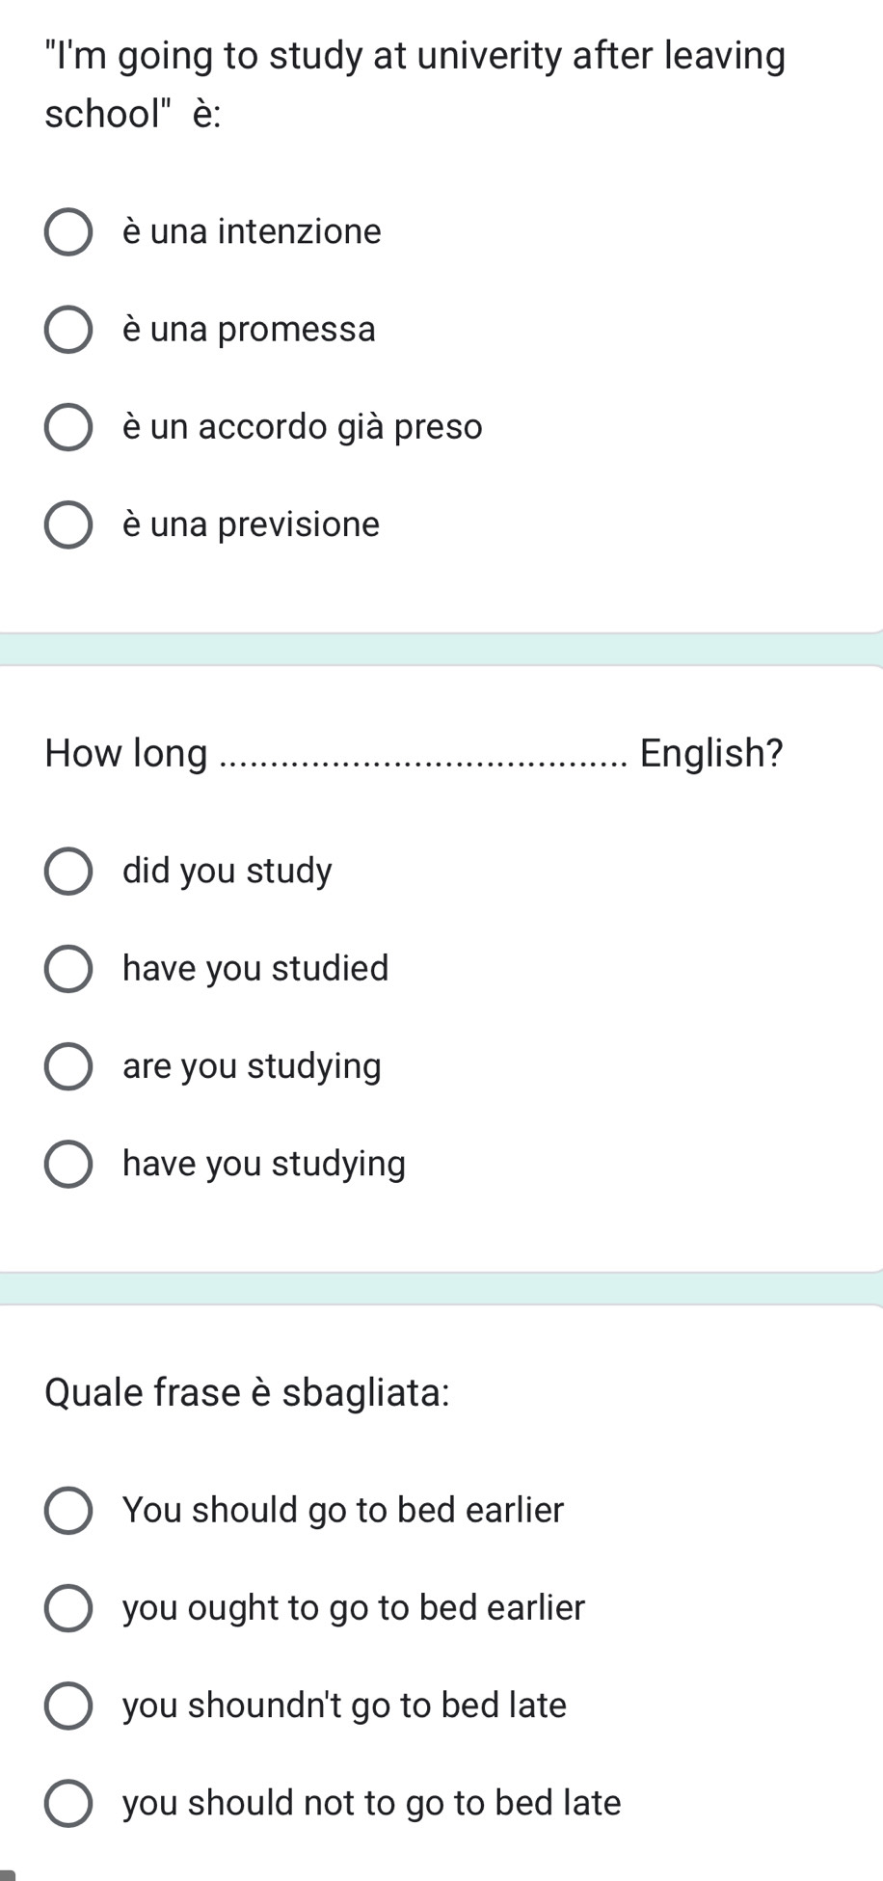Viewport: 883px width, 1881px height.
Task: Click the misspelled word "univerity" in the question
Action: [x=490, y=56]
